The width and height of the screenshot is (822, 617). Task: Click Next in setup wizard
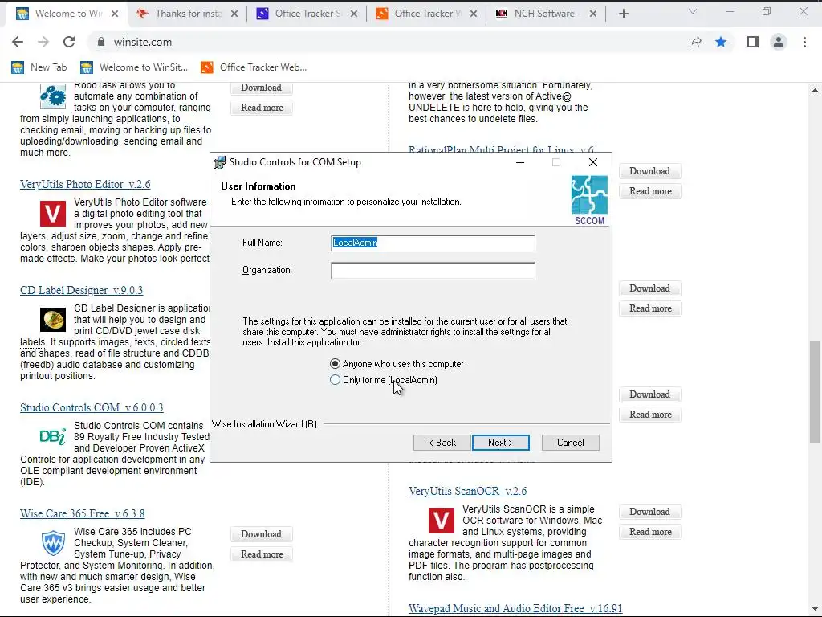(501, 443)
